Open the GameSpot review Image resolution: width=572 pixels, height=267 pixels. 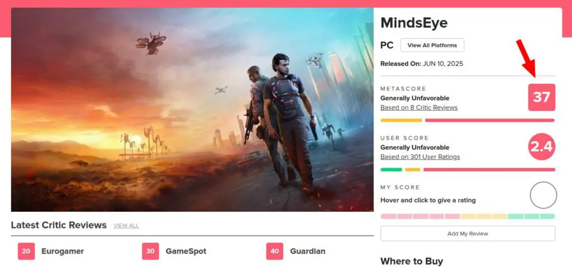click(x=186, y=251)
